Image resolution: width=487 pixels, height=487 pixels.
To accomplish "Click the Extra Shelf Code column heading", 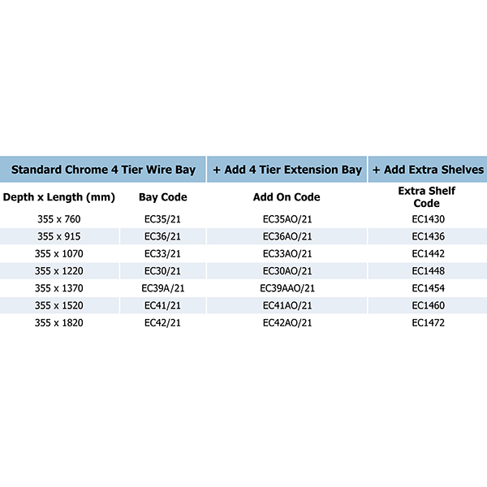I will click(427, 197).
